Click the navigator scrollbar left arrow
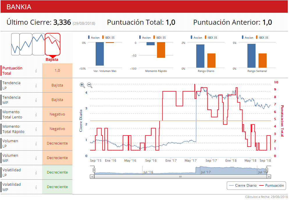This screenshot has width=289, height=200. pyautogui.click(x=92, y=177)
